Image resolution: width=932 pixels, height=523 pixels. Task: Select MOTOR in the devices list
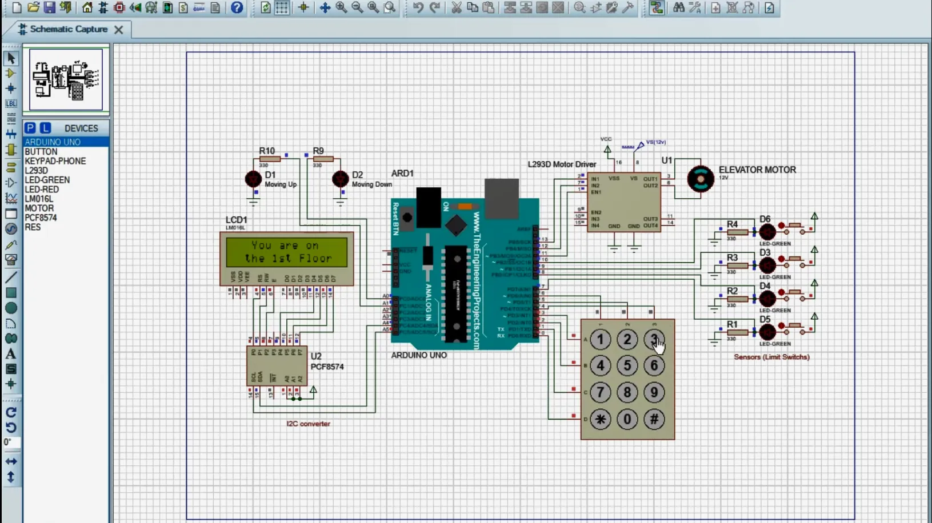pos(66,208)
